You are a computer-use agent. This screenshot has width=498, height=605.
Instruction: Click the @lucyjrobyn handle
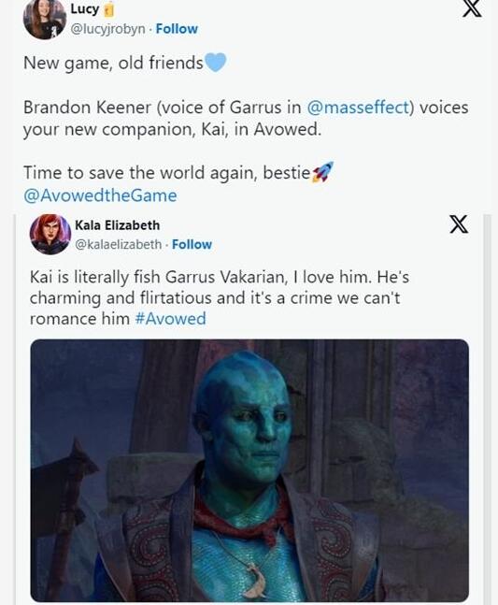[x=108, y=29]
